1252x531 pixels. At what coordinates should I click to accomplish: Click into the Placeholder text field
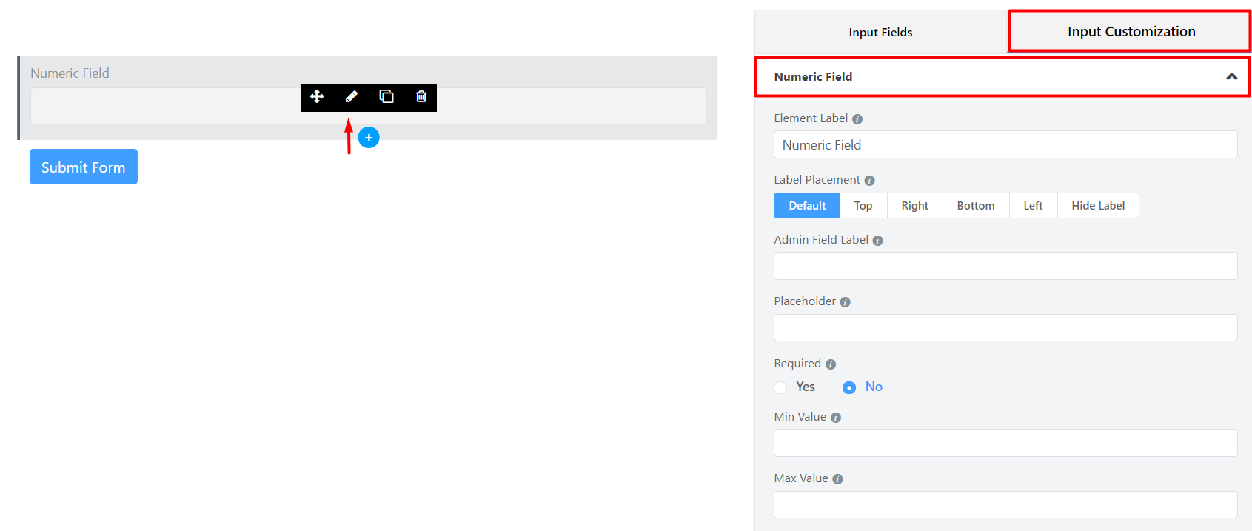tap(1005, 328)
